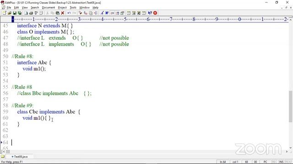Click the Find icon in the toolbar
Screen dimensions: 293x164
pyautogui.click(x=81, y=13)
